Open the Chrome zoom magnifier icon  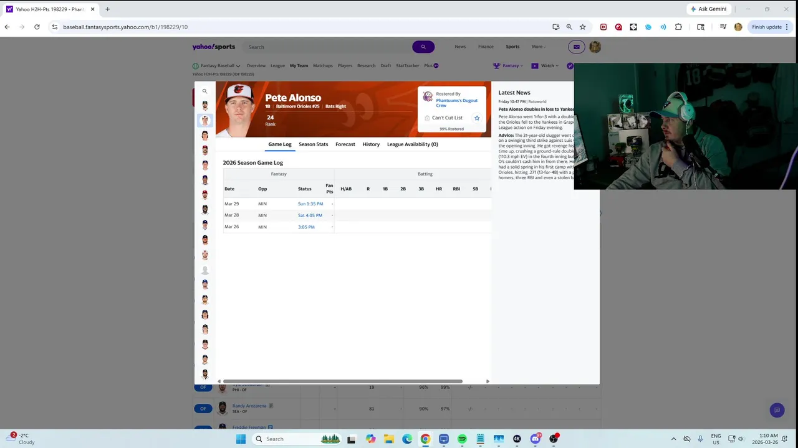pos(569,27)
